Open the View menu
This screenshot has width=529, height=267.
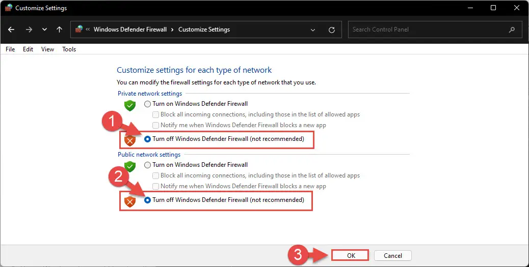[47, 49]
